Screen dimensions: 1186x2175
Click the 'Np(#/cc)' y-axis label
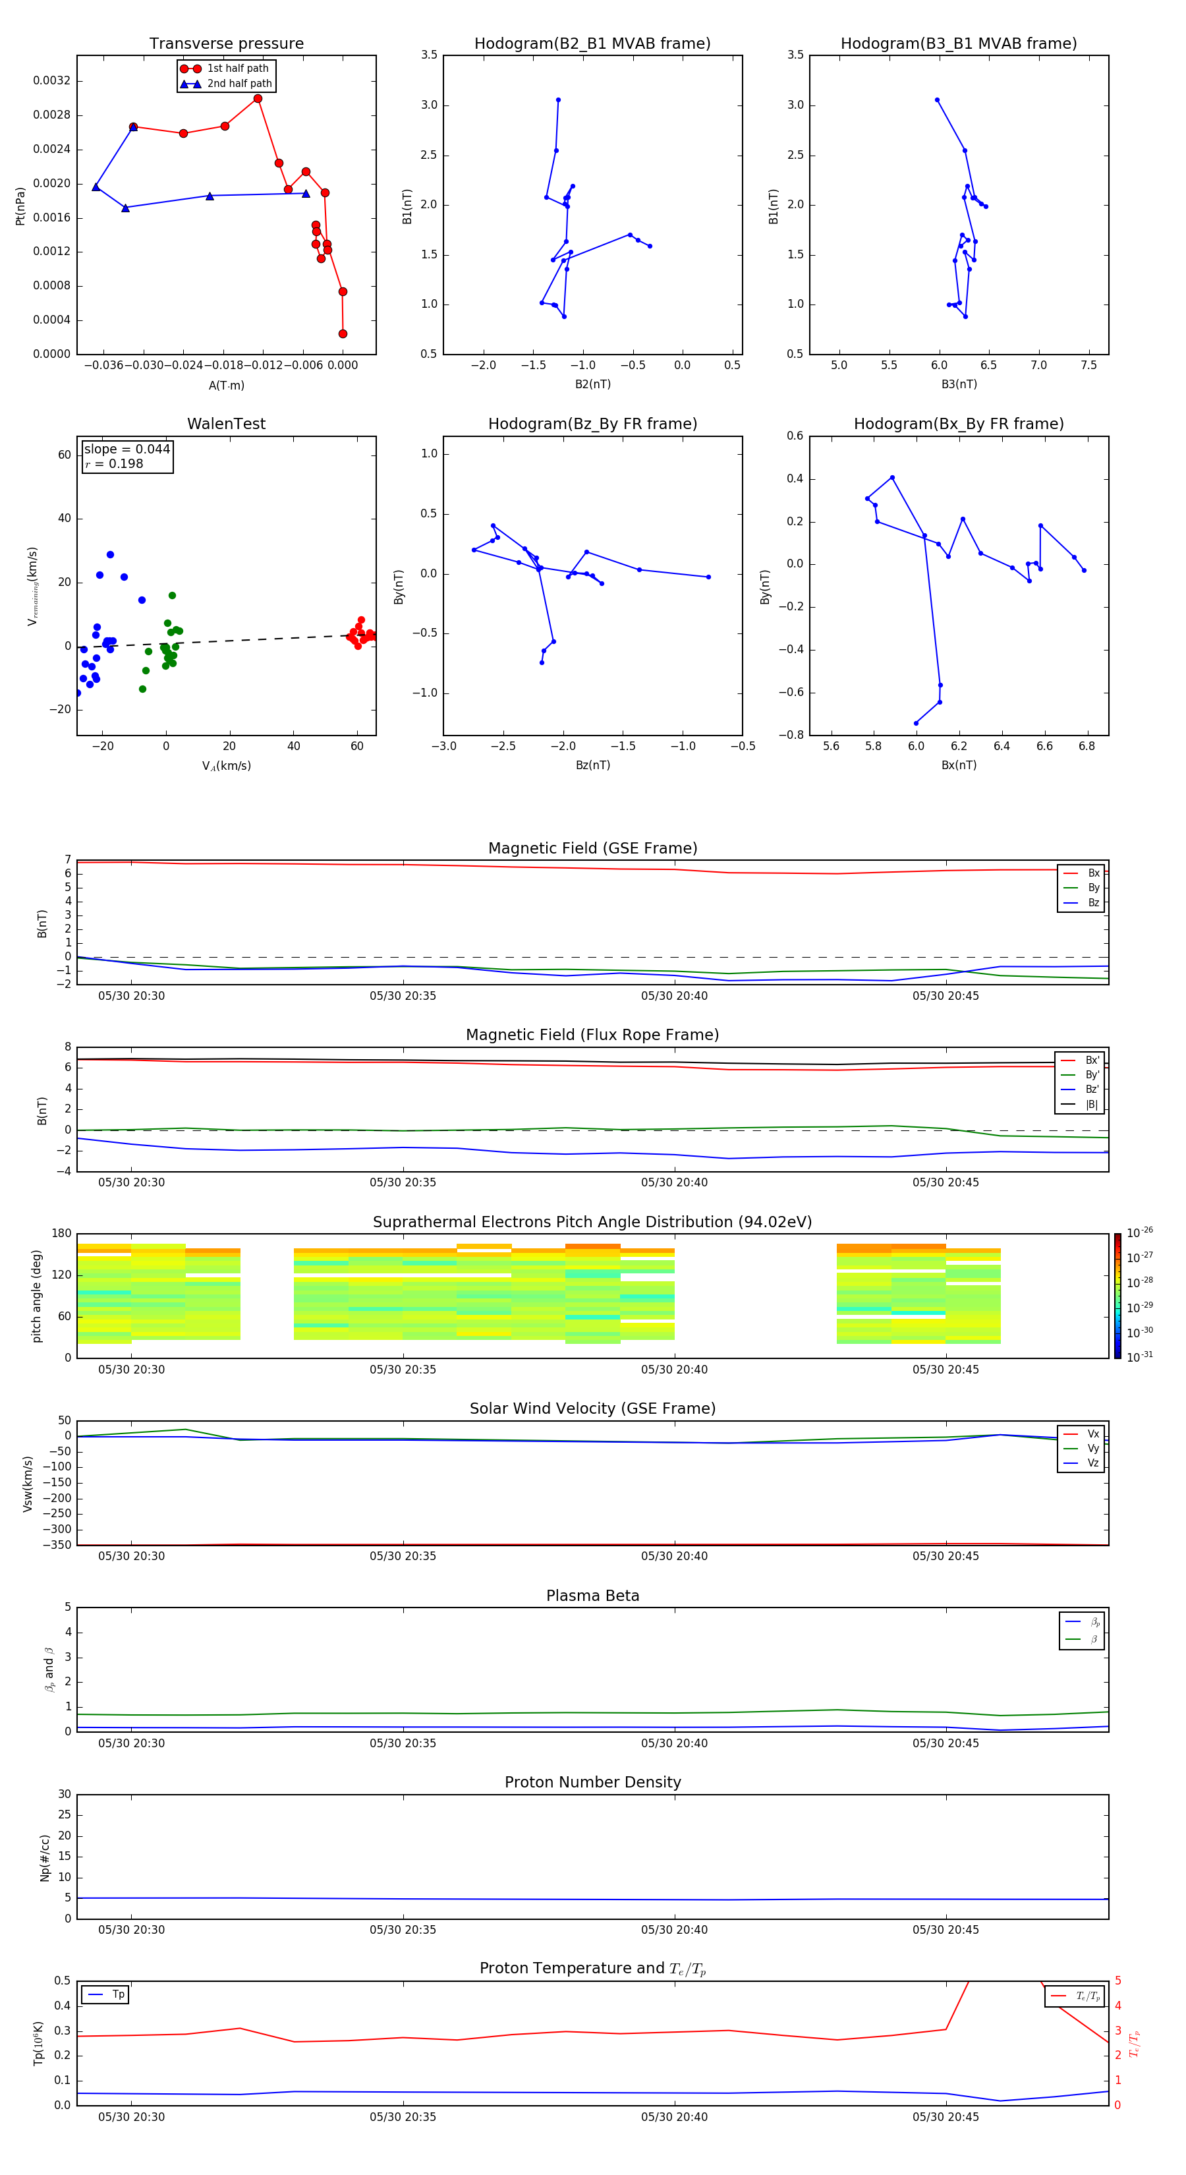coord(45,1857)
